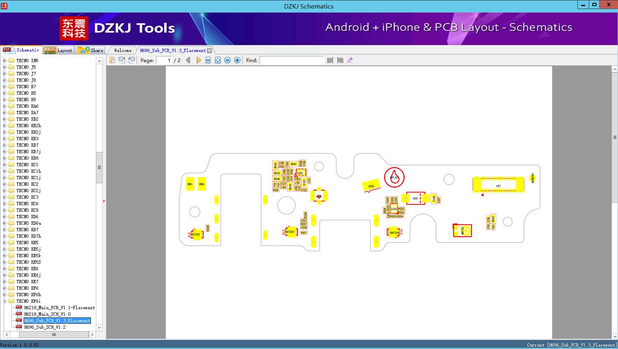Toggle match case icon
The height and width of the screenshot is (349, 618).
pos(349,60)
